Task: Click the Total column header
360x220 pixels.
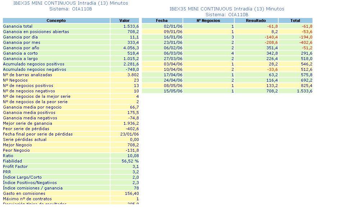Action: coord(295,20)
